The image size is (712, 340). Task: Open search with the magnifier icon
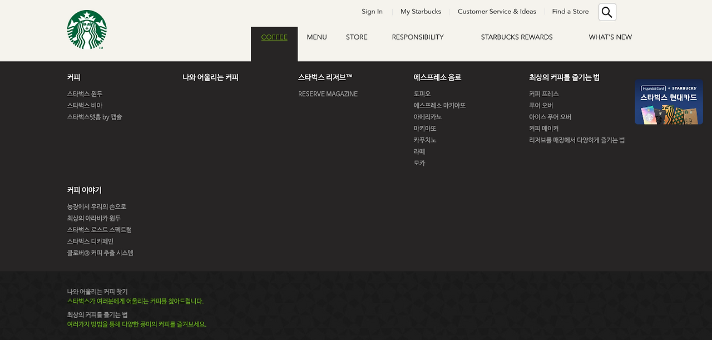(607, 12)
